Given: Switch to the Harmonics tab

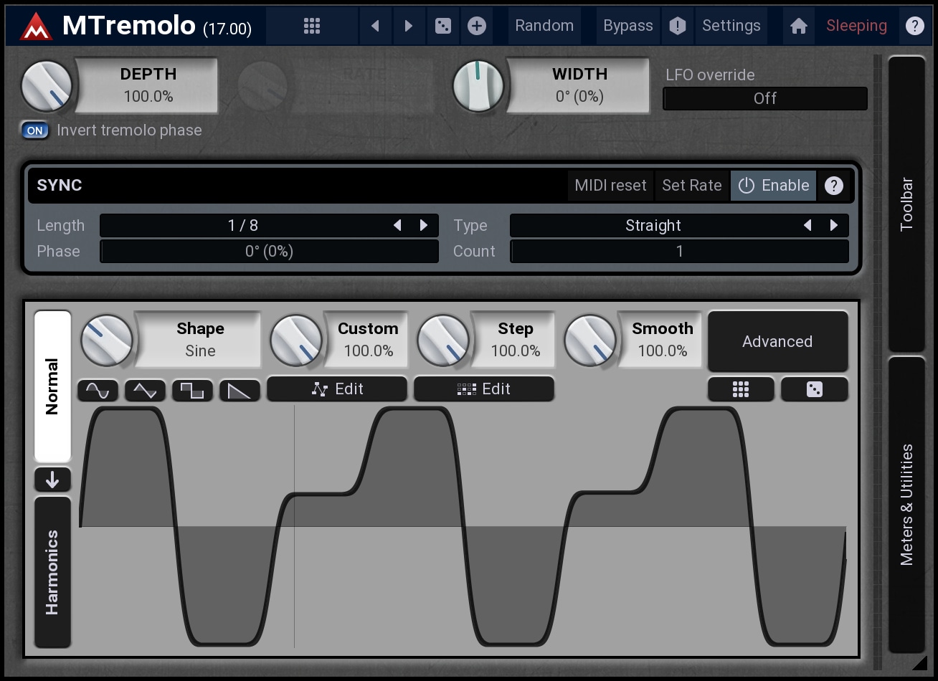Looking at the screenshot, I should tap(52, 571).
